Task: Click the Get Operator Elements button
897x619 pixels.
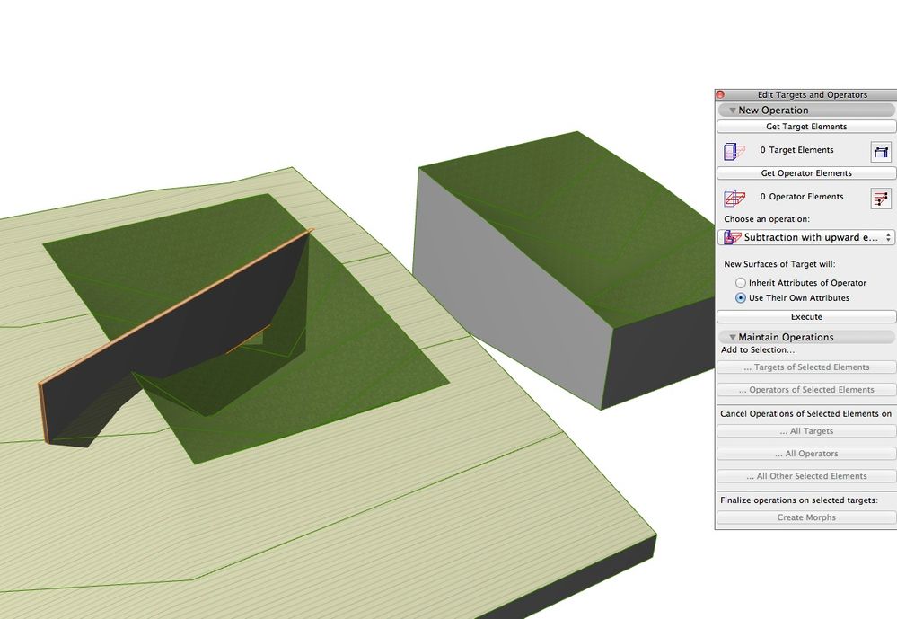Action: click(x=805, y=172)
